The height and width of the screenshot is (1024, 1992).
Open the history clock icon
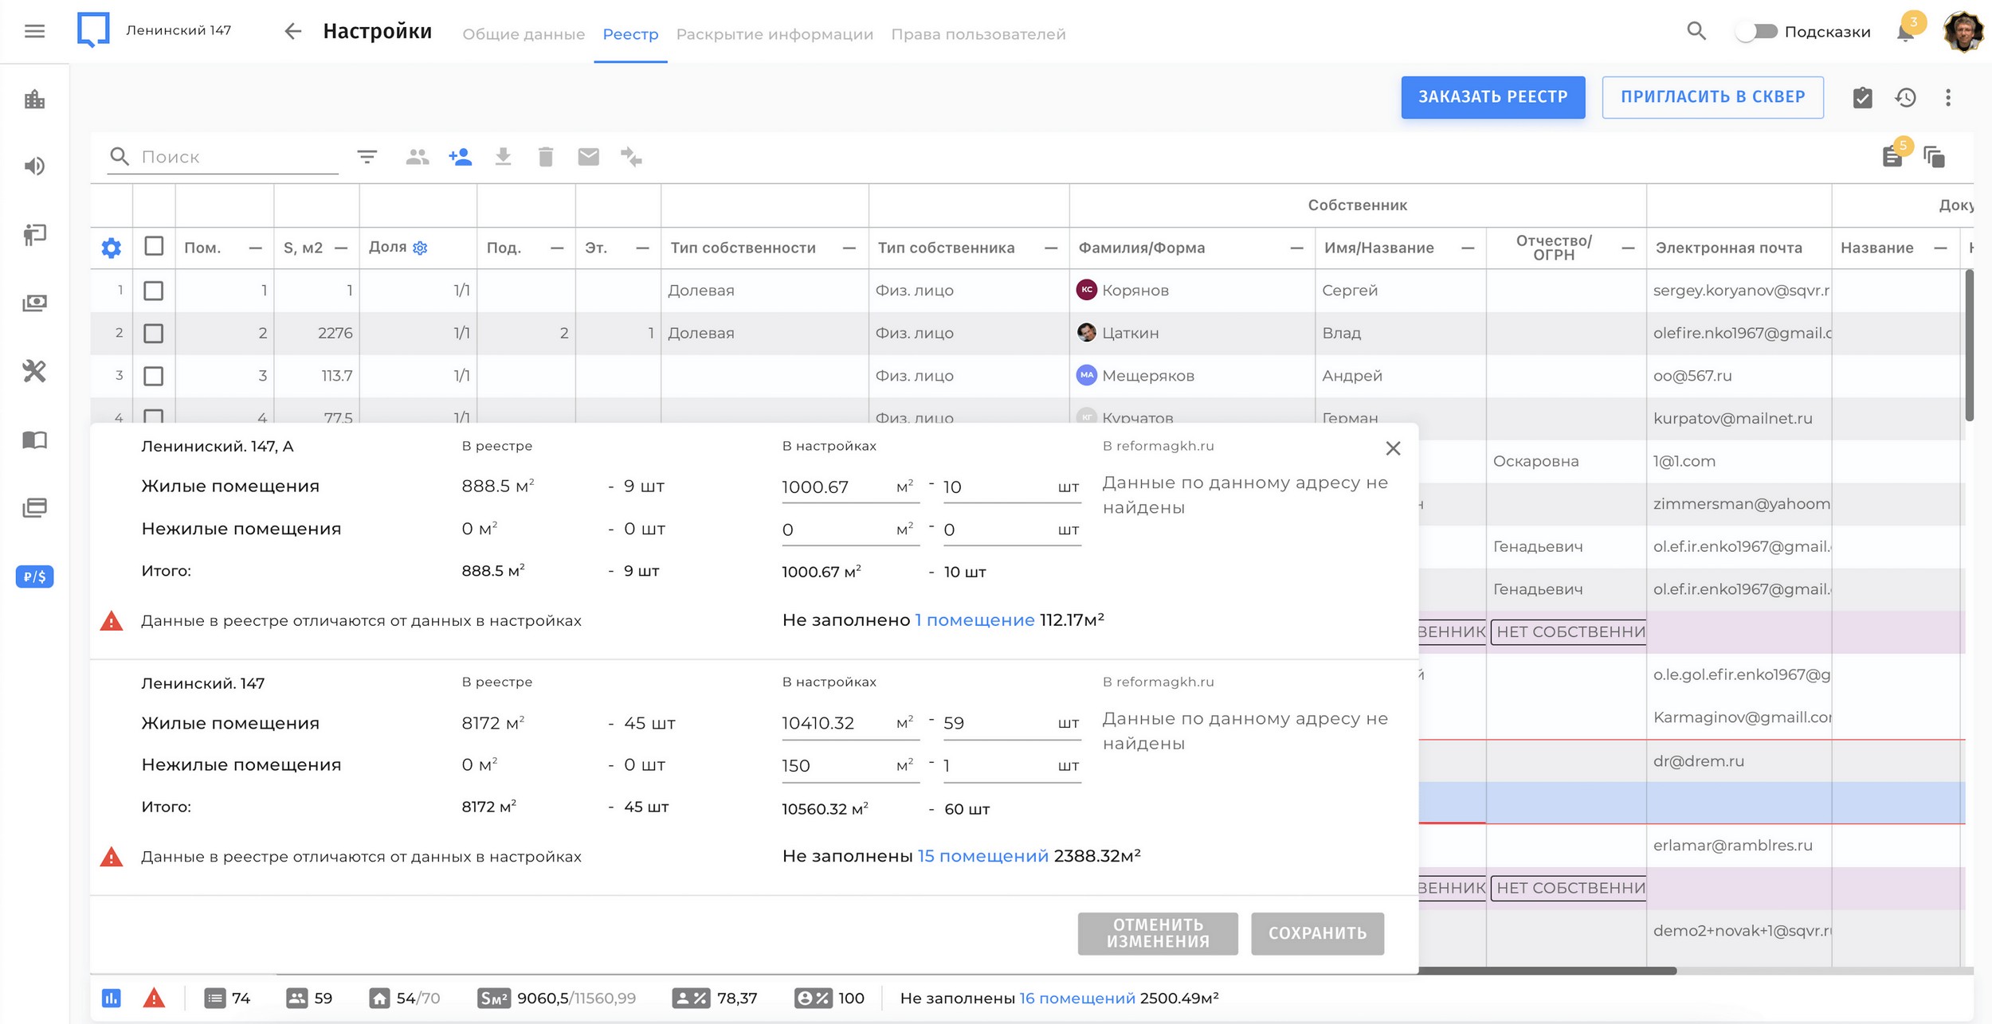[1905, 97]
